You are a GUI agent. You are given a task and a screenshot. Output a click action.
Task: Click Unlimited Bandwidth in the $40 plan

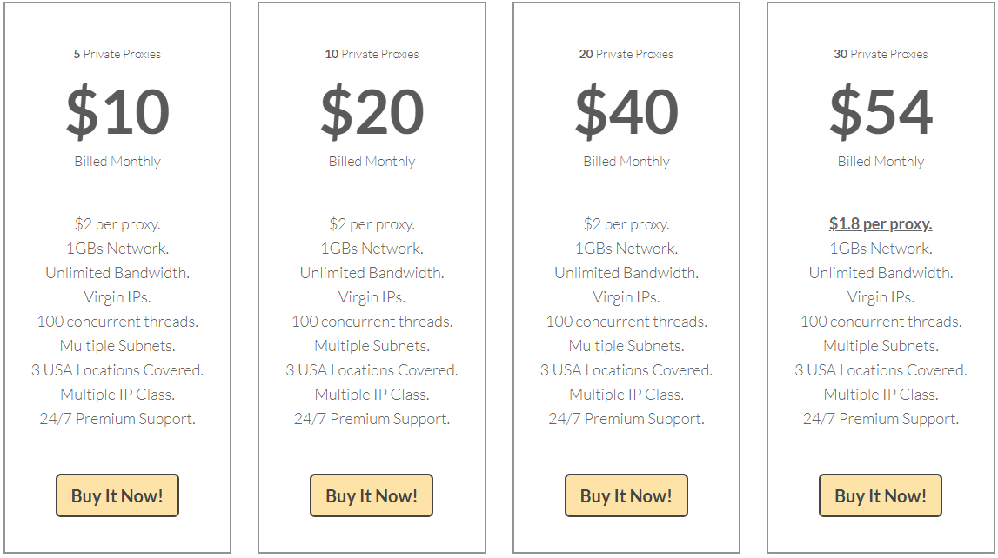coord(626,273)
